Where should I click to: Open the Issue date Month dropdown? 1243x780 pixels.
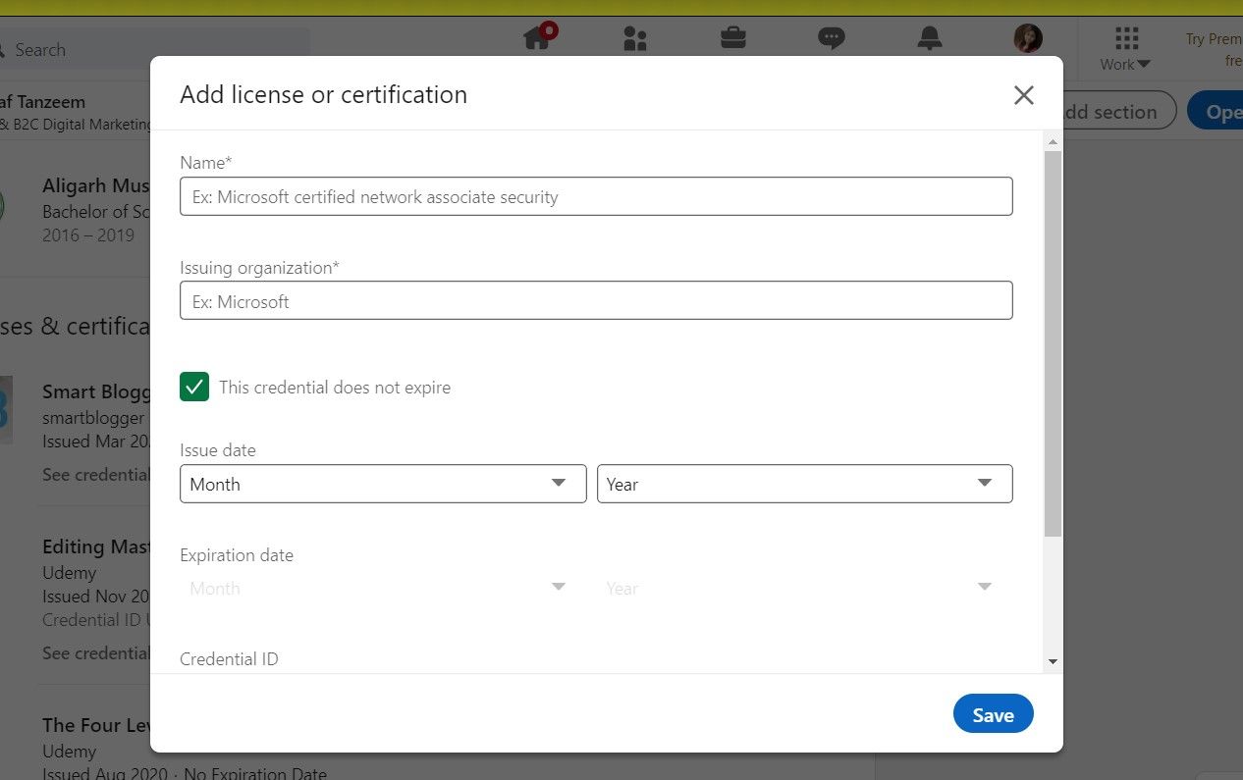click(x=383, y=484)
